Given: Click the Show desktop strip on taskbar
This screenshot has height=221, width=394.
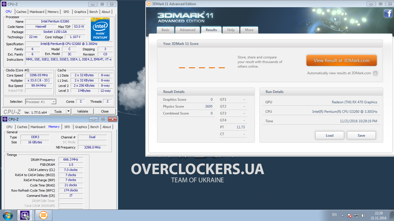Looking at the screenshot, I should click(x=392, y=215).
